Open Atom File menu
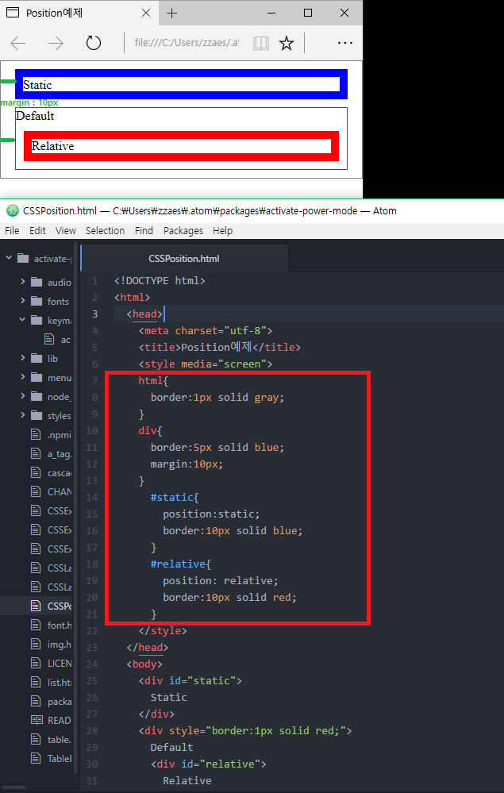The width and height of the screenshot is (504, 793). click(x=12, y=231)
